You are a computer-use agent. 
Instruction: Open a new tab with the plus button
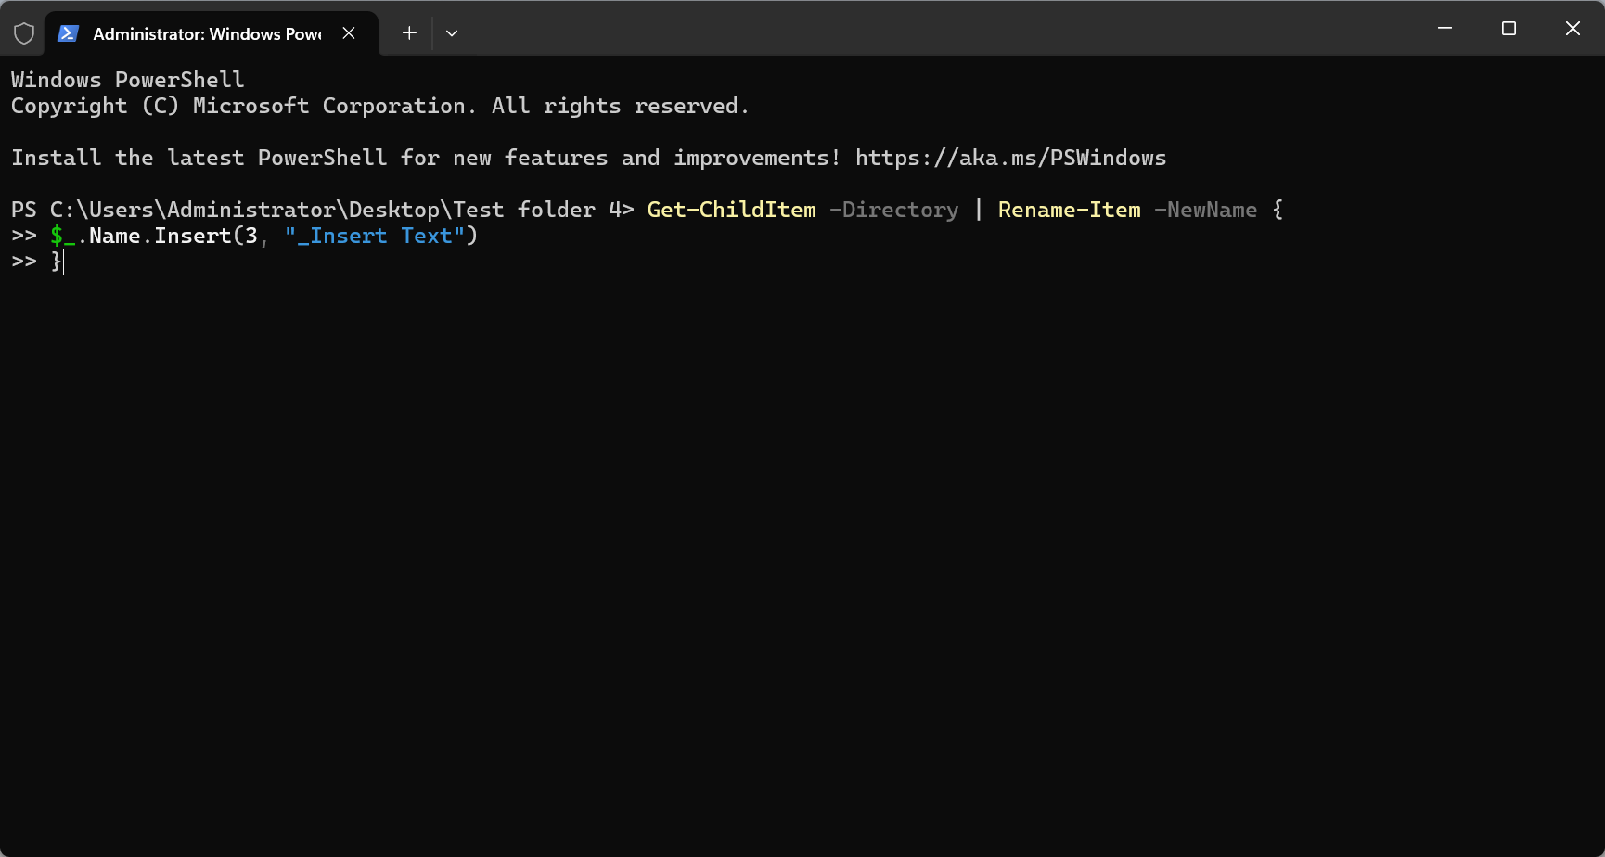pos(409,33)
